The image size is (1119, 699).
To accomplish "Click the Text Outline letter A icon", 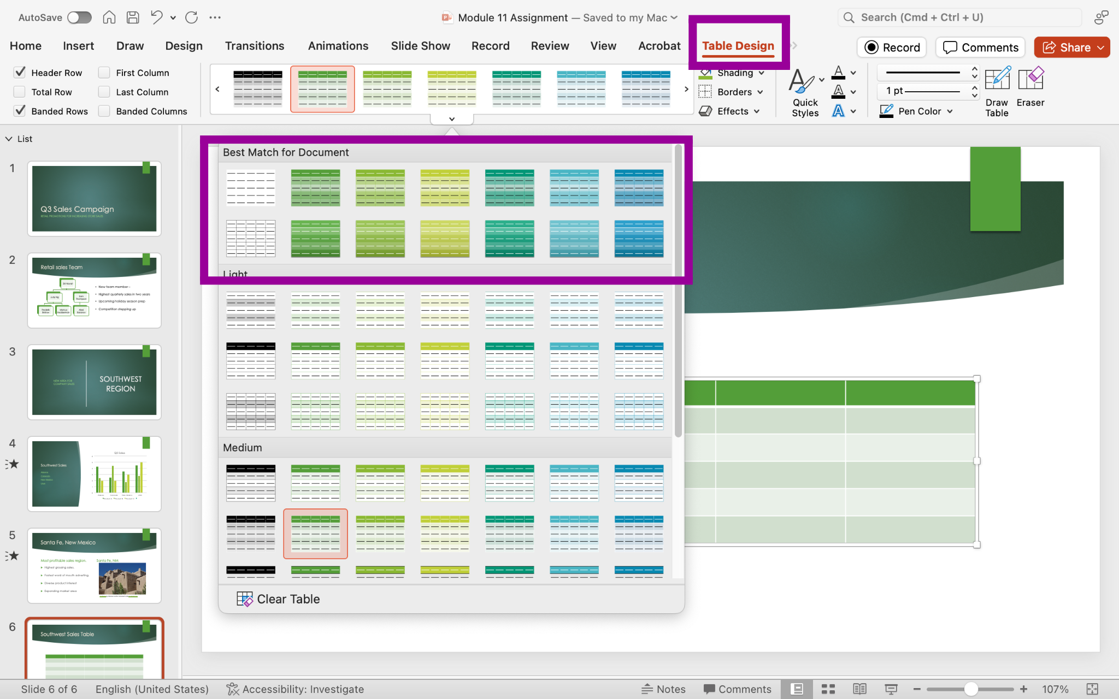I will click(838, 92).
